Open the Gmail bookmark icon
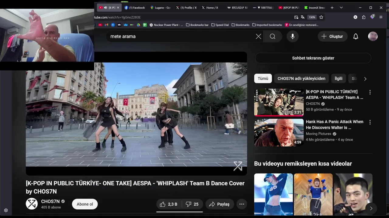 106,25
